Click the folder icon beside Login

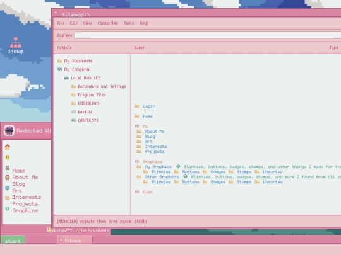point(137,106)
